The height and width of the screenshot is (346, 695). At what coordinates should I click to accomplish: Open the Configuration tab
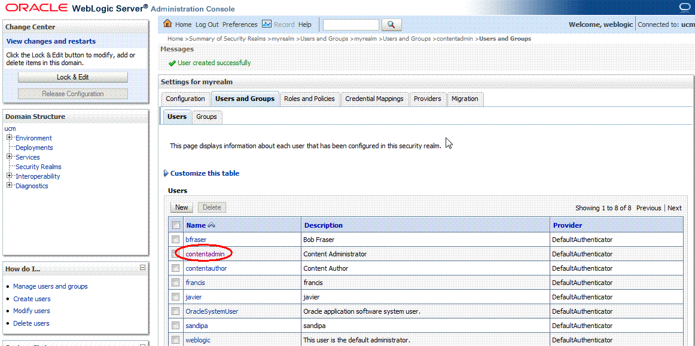coord(185,99)
